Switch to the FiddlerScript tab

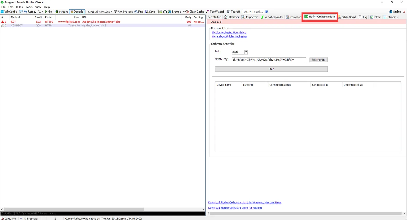(347, 17)
